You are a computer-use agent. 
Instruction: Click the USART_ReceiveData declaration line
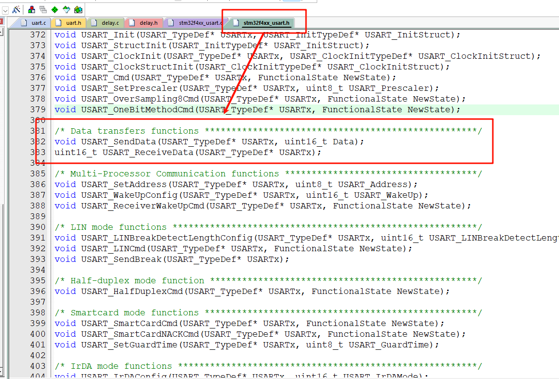click(188, 153)
